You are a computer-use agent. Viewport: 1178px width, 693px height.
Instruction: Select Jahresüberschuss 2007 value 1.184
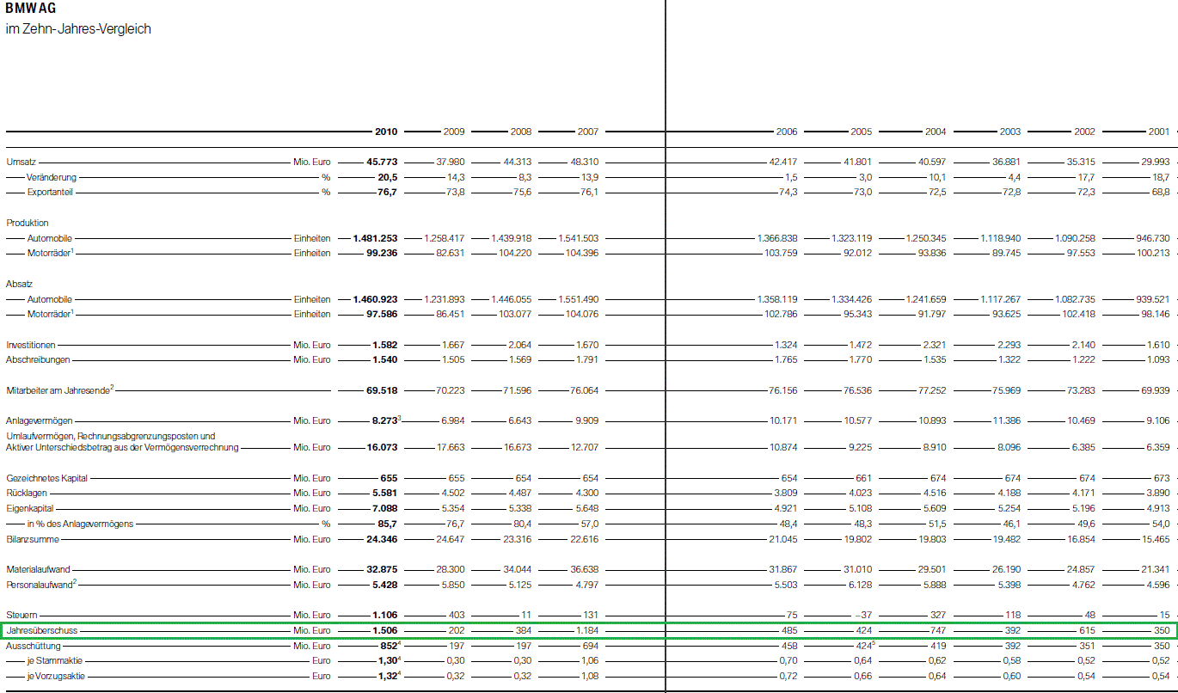coord(587,630)
